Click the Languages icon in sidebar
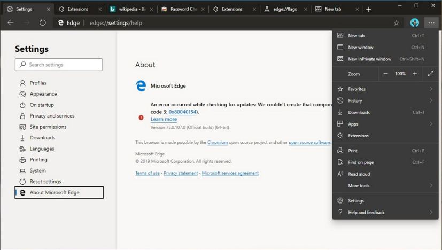 [x=22, y=149]
